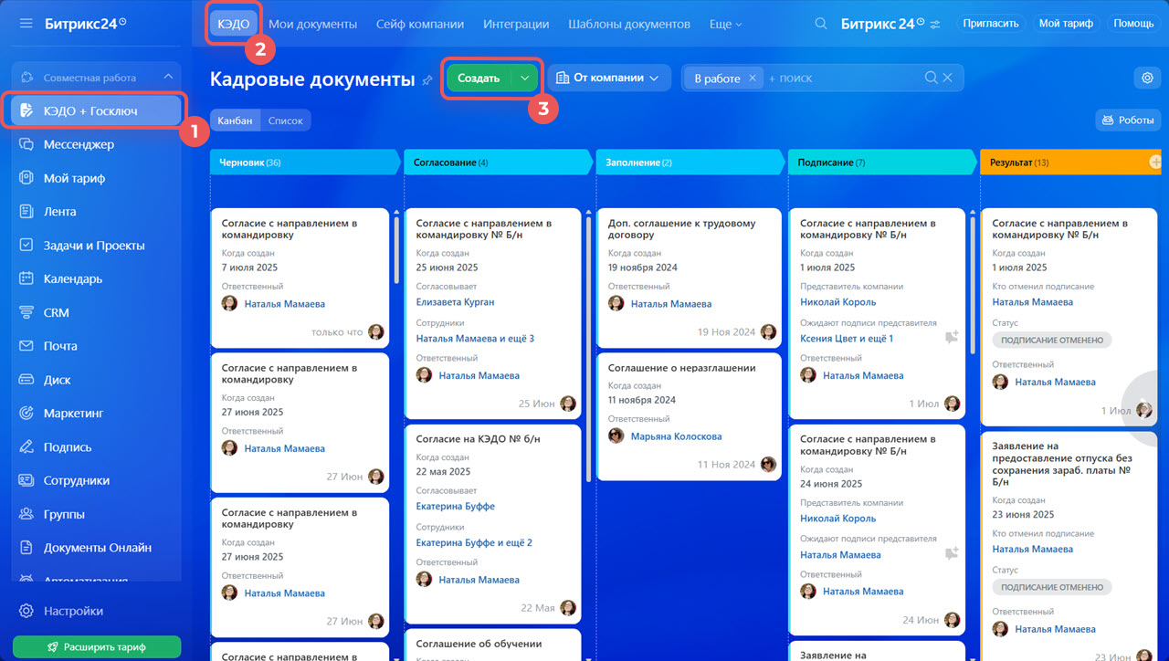Open Екатерина Буффе approver link
The image size is (1169, 661).
click(455, 507)
